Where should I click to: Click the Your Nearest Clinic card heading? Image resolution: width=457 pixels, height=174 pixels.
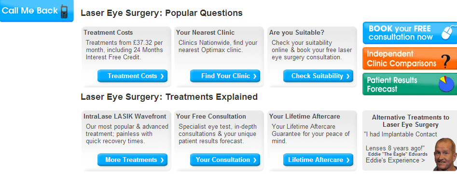pyautogui.click(x=205, y=33)
